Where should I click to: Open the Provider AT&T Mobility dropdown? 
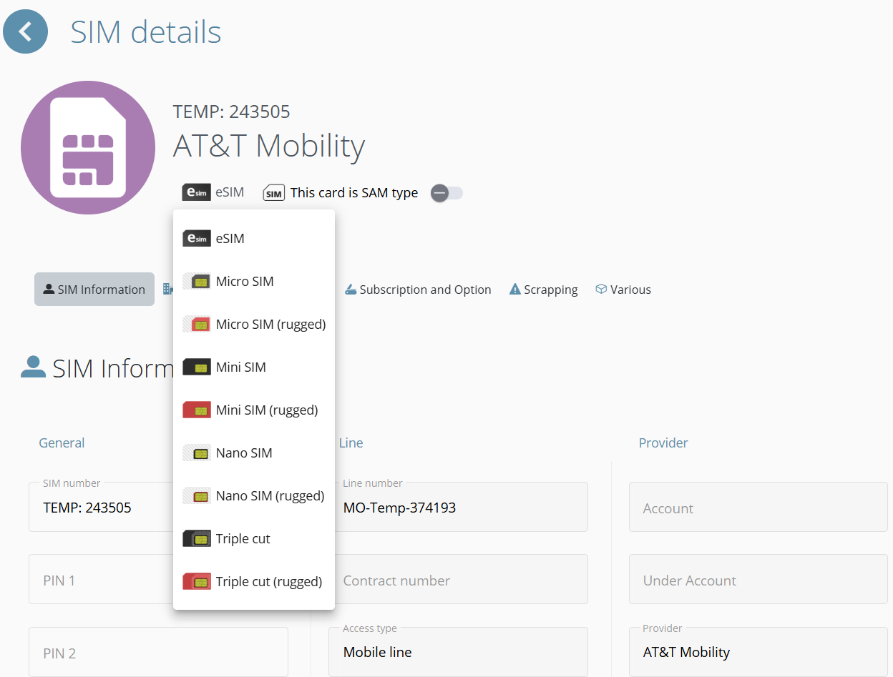(758, 652)
